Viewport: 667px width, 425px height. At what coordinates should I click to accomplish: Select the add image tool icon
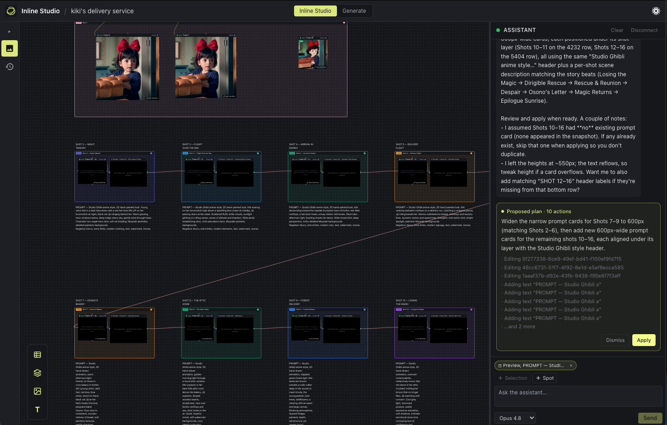tap(37, 391)
